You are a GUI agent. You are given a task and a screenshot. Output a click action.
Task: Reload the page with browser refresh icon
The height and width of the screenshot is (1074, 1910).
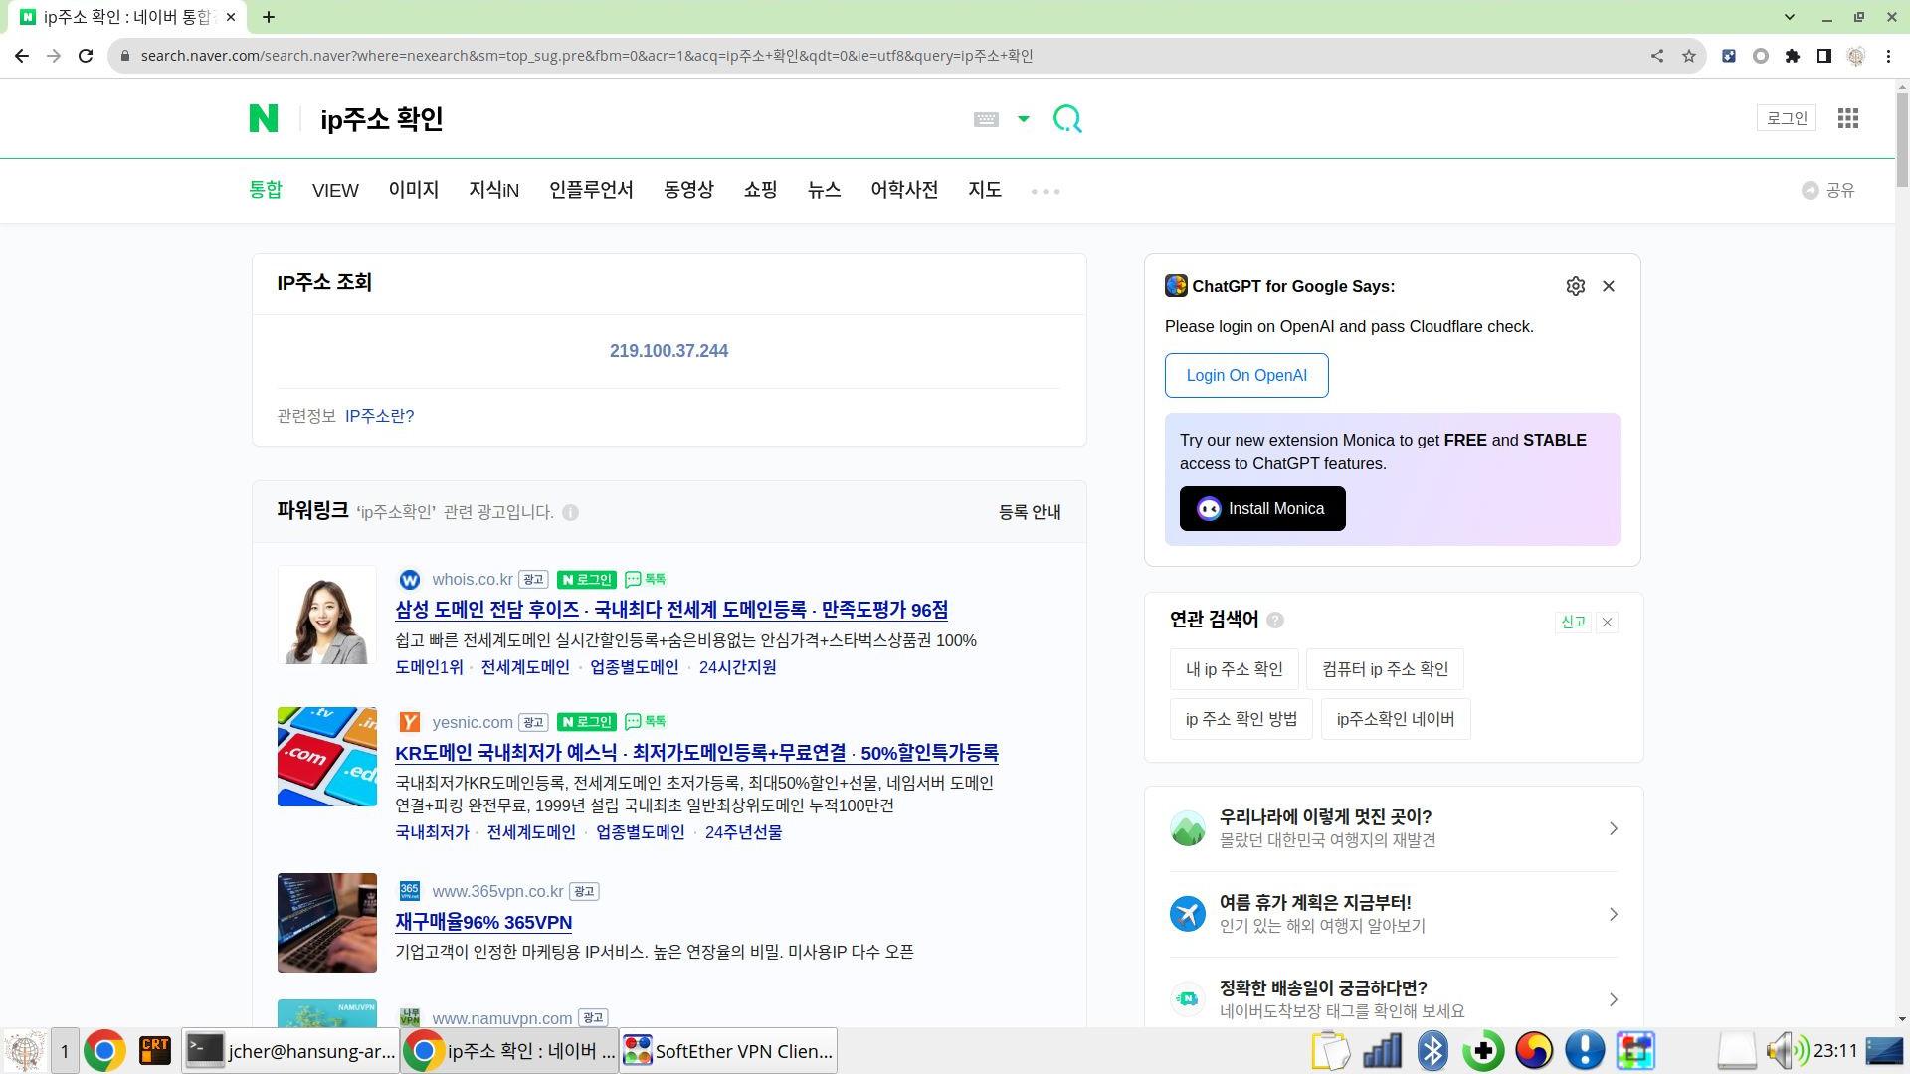(x=86, y=56)
